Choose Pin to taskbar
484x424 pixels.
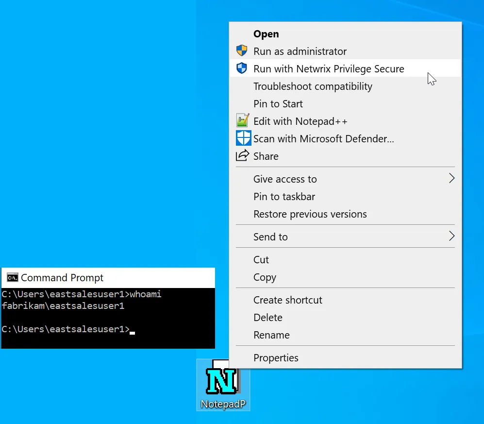click(x=346, y=196)
